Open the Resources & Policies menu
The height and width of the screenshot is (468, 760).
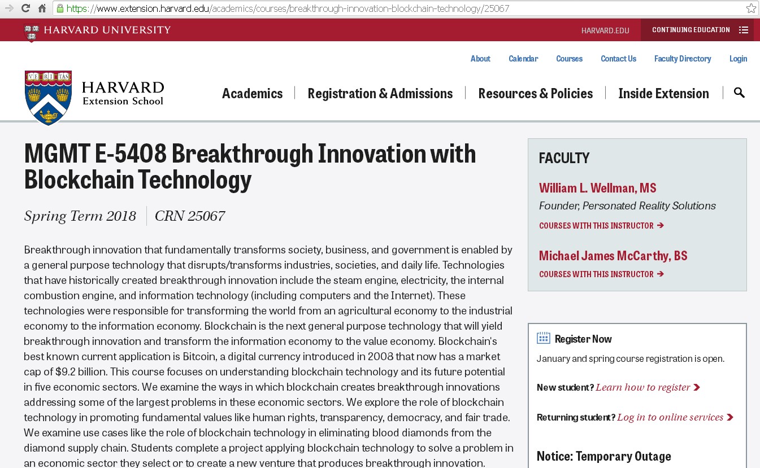tap(535, 93)
